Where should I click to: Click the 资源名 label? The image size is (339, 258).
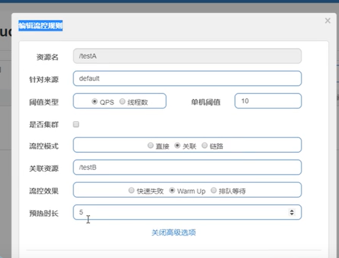coord(47,57)
